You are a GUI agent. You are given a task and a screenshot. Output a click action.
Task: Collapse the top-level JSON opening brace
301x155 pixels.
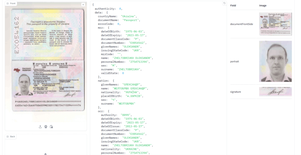[93, 5]
